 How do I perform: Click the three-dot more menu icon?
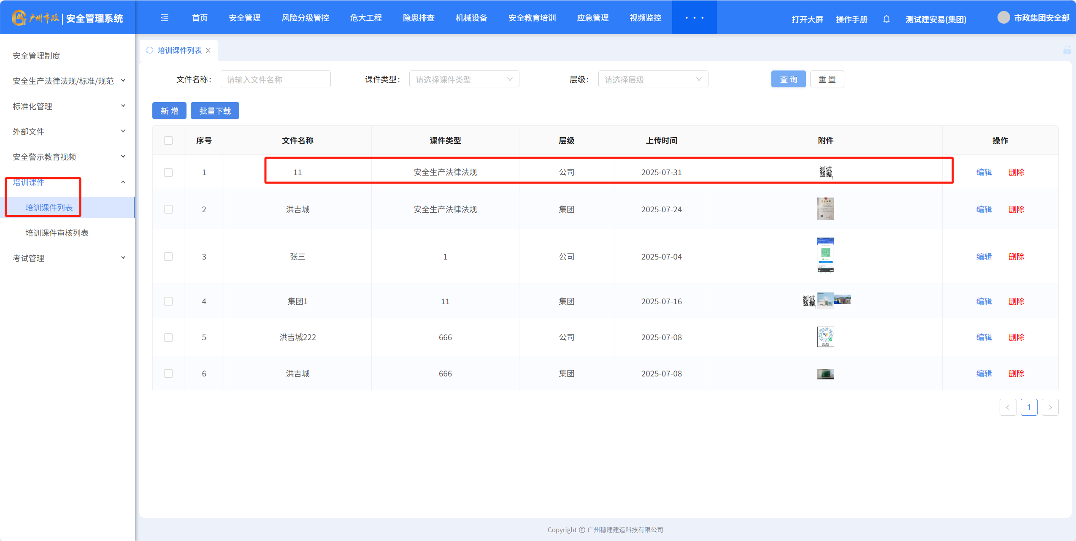tap(694, 18)
